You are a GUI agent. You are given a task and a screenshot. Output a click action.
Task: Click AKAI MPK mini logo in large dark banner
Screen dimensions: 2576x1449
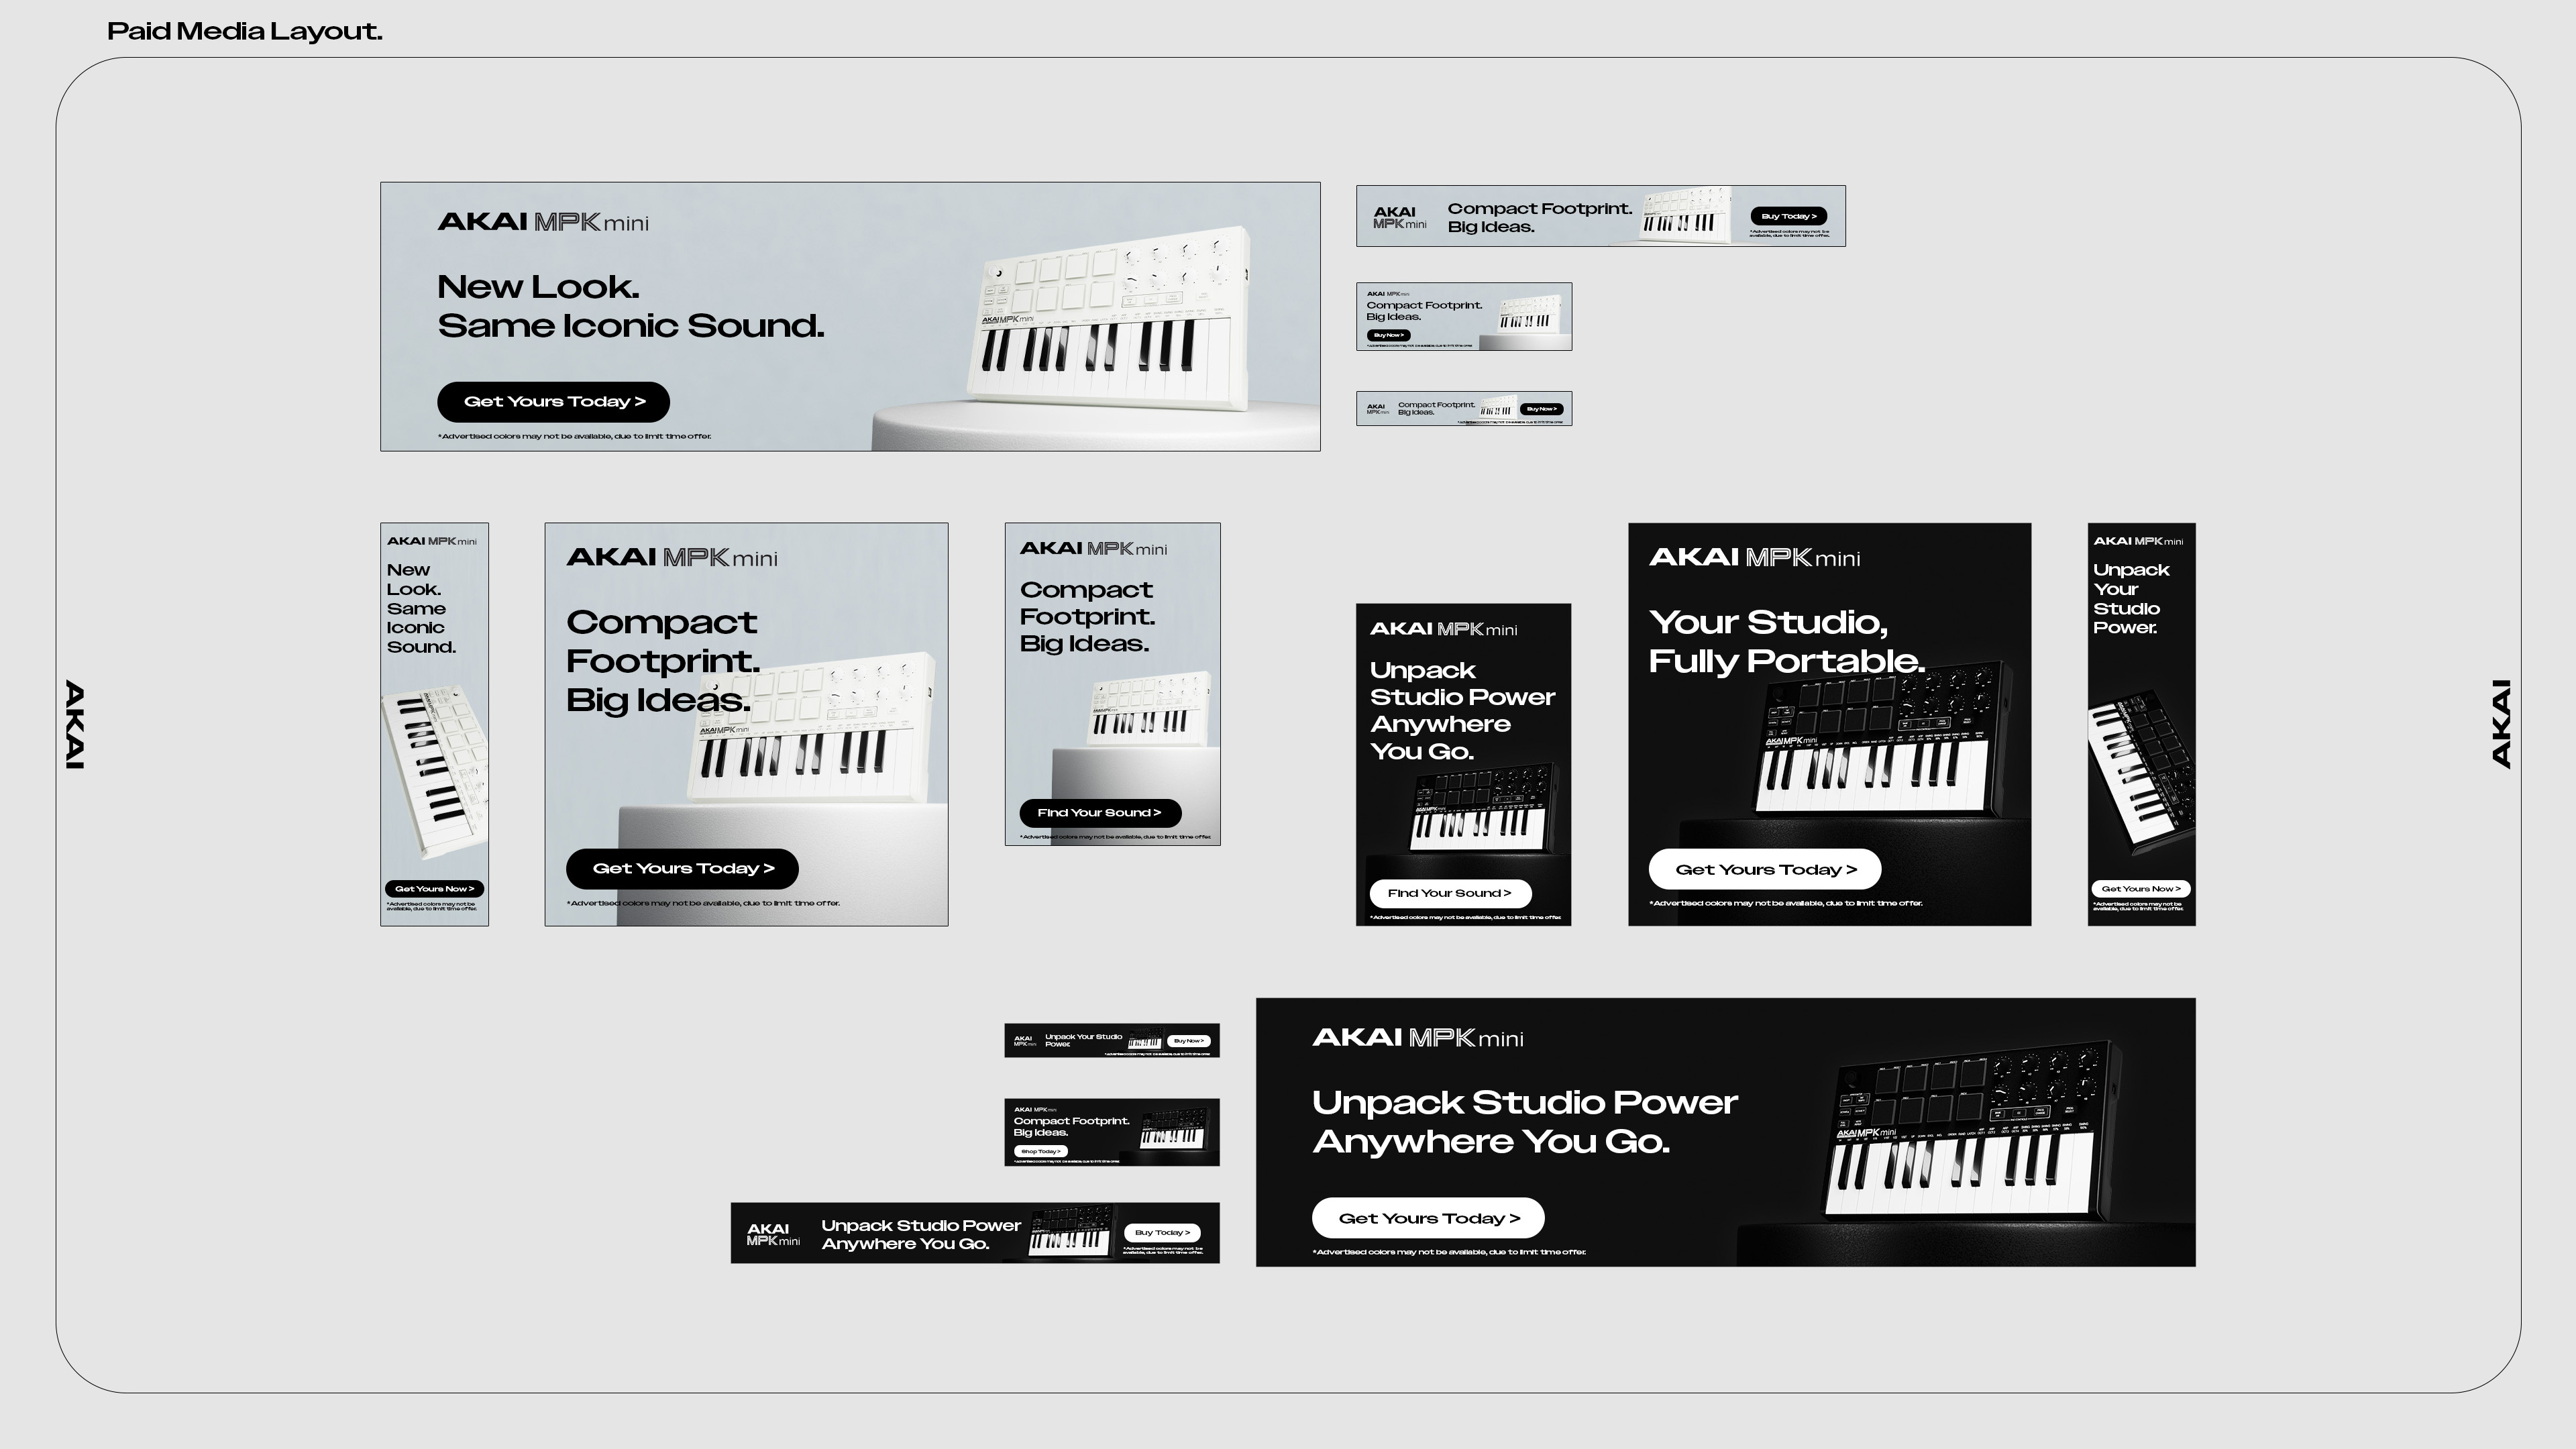[x=1418, y=1038]
